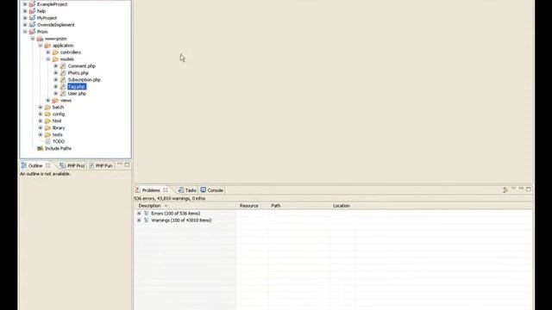Expand the Tag.php file node

click(55, 86)
